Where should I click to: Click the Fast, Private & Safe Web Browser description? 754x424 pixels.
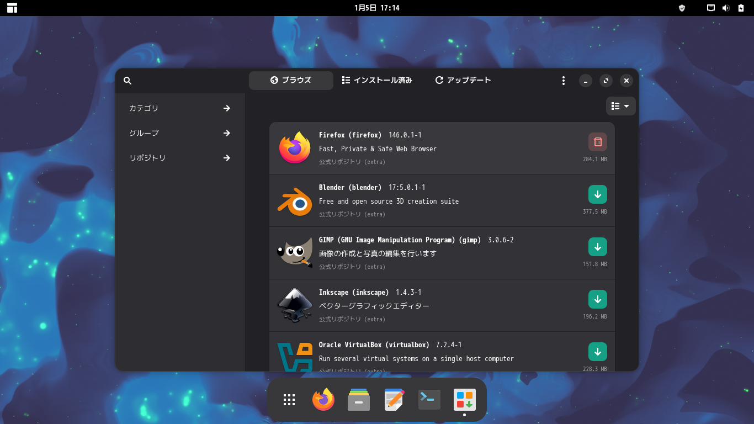point(378,149)
